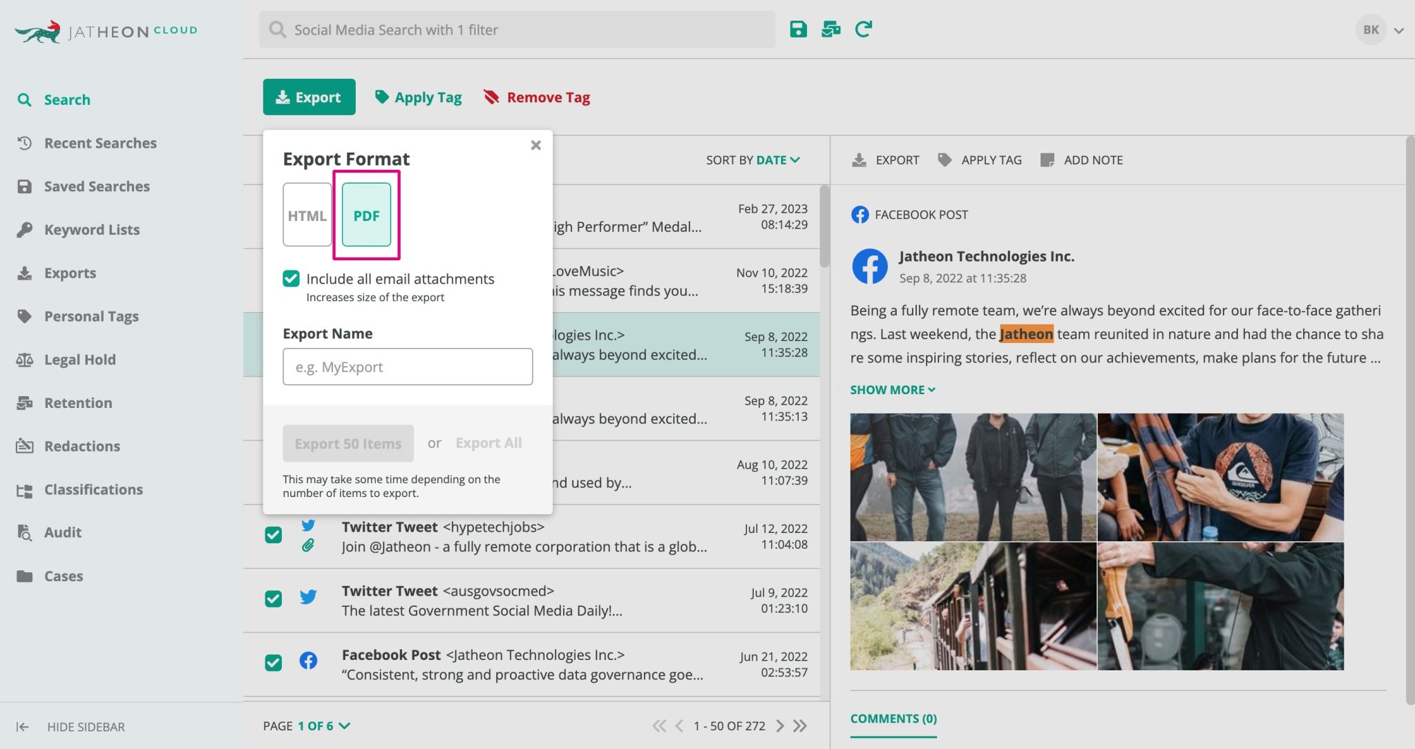Screen dimensions: 1415x749
Task: Click Facebook icon on Jun 21 post row
Action: [308, 661]
